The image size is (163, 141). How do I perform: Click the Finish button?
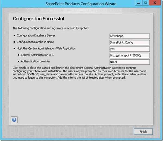[x=143, y=132]
